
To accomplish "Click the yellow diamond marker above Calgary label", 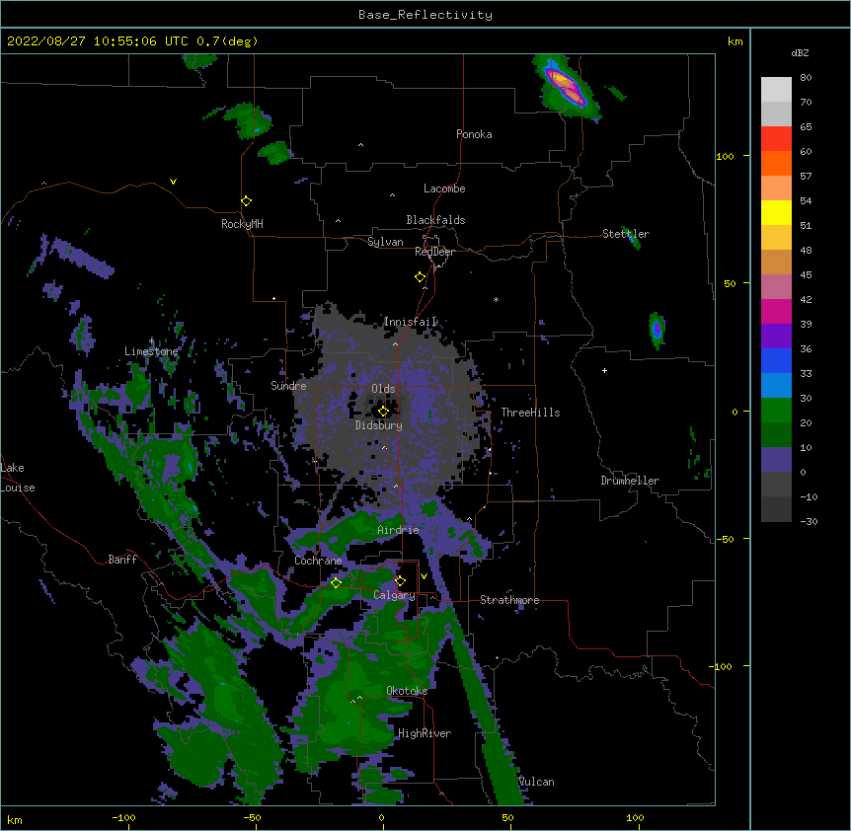I will pos(400,581).
